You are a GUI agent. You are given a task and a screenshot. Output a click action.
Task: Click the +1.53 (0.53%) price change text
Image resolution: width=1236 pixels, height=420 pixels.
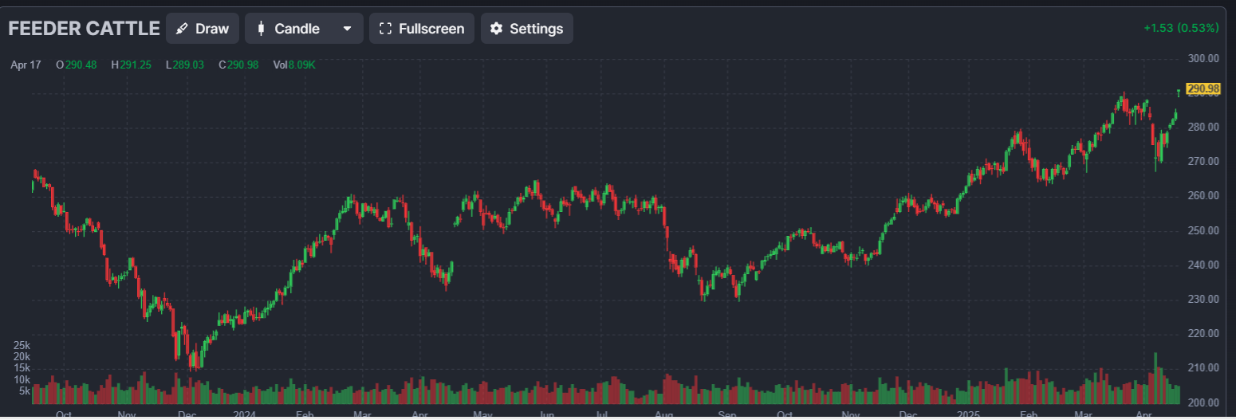point(1180,28)
